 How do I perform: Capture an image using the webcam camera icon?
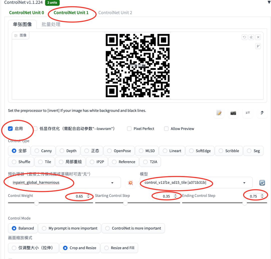233,113
